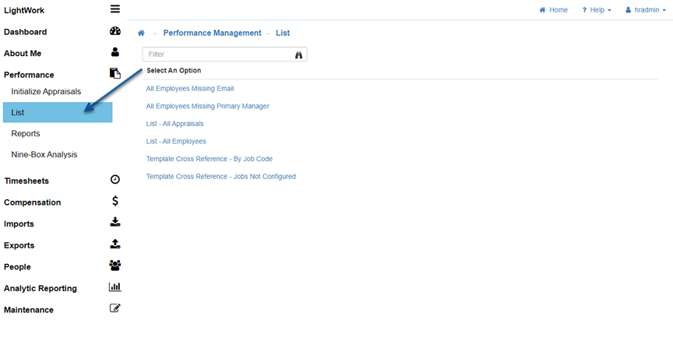
Task: Click the Compensation dollar sign icon
Action: (x=115, y=202)
